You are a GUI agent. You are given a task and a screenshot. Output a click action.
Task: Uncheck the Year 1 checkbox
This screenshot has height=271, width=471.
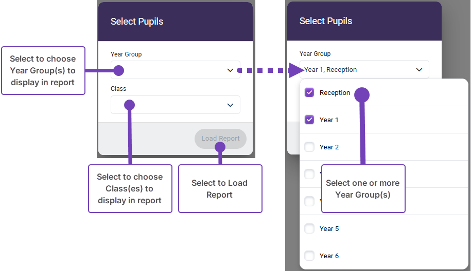(x=309, y=120)
